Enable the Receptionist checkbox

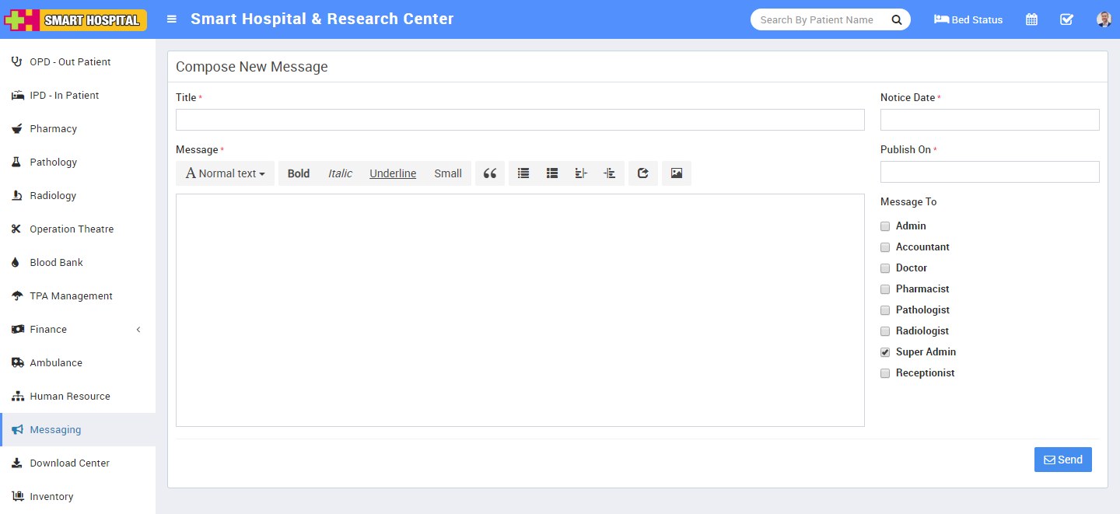(885, 373)
